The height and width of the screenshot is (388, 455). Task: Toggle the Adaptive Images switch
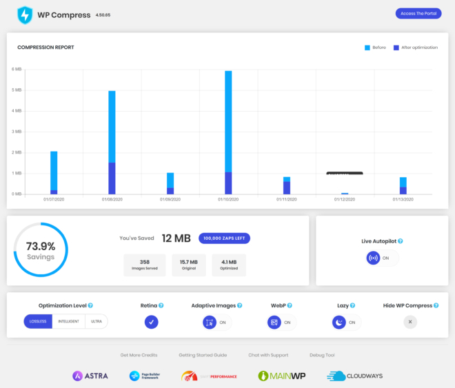[216, 322]
